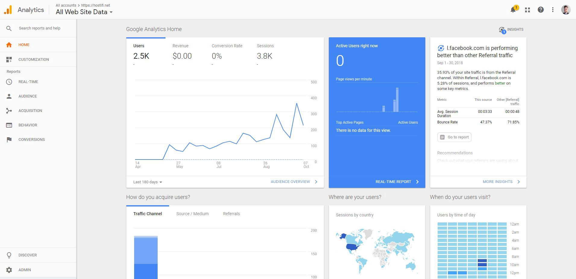
Task: Open the notifications bell
Action: click(513, 10)
